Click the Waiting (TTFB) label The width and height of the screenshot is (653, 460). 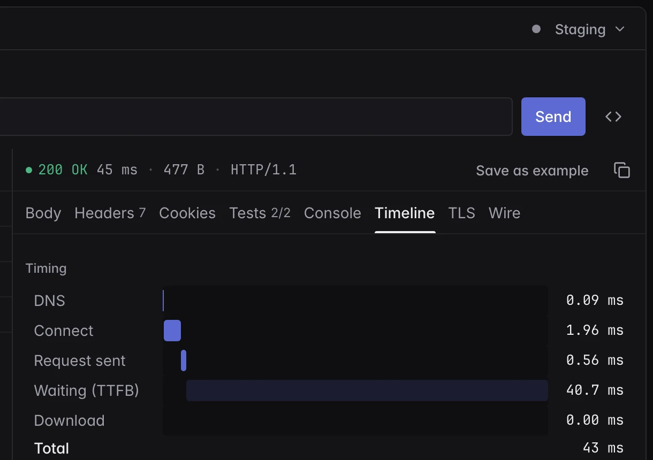pos(87,390)
